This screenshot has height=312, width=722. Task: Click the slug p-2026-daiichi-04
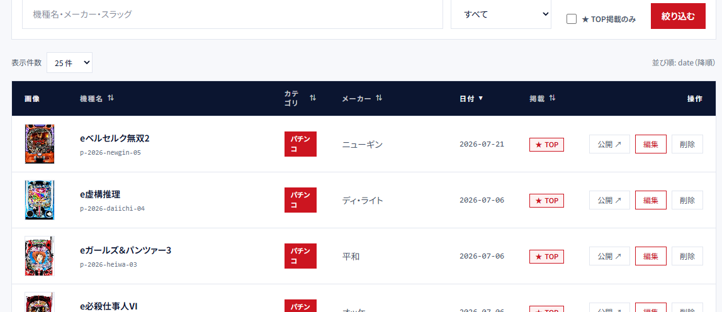112,208
